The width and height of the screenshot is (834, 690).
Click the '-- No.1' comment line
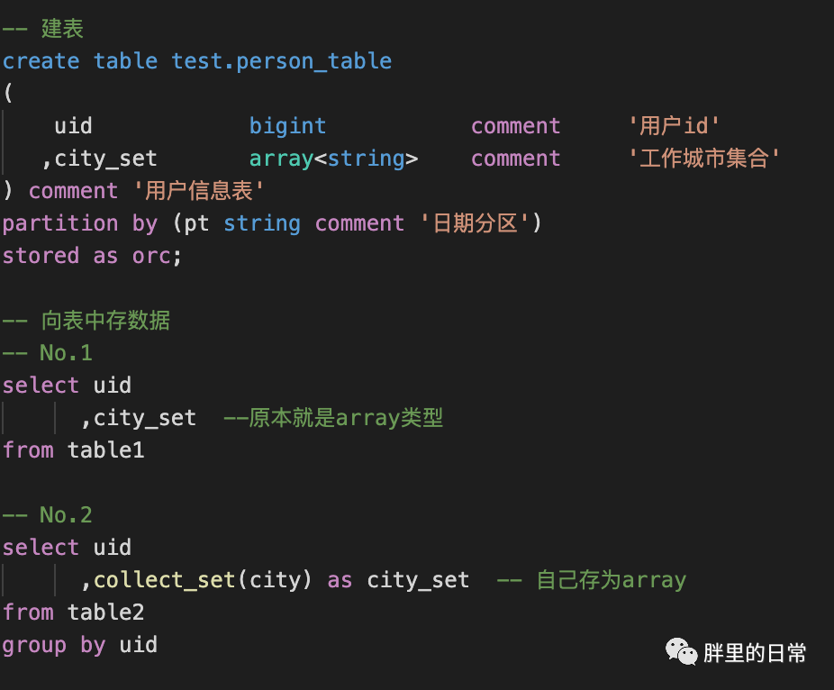[48, 353]
